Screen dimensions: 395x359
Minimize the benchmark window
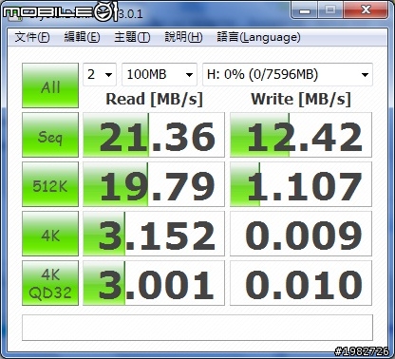click(305, 9)
